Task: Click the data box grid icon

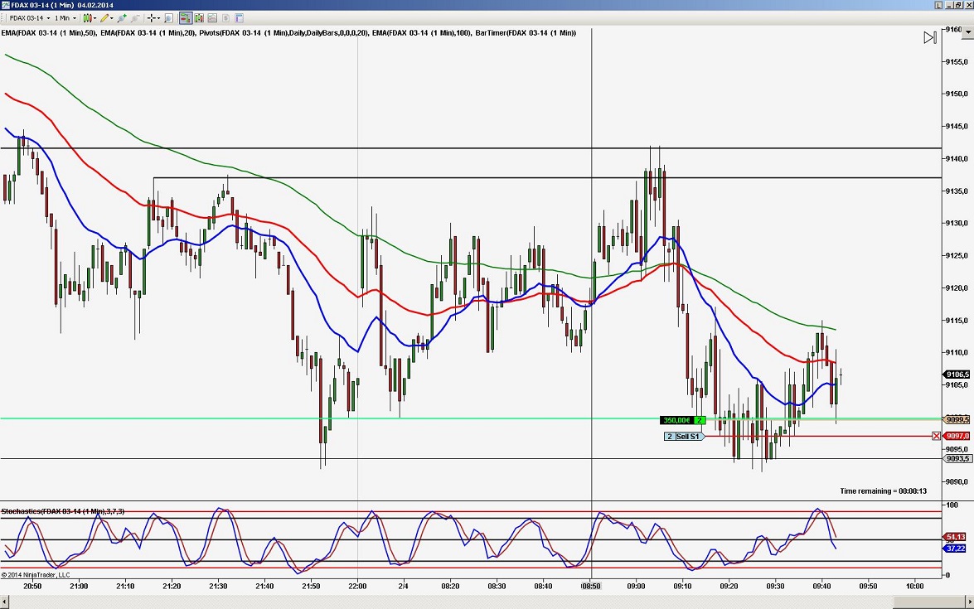Action: [168, 17]
